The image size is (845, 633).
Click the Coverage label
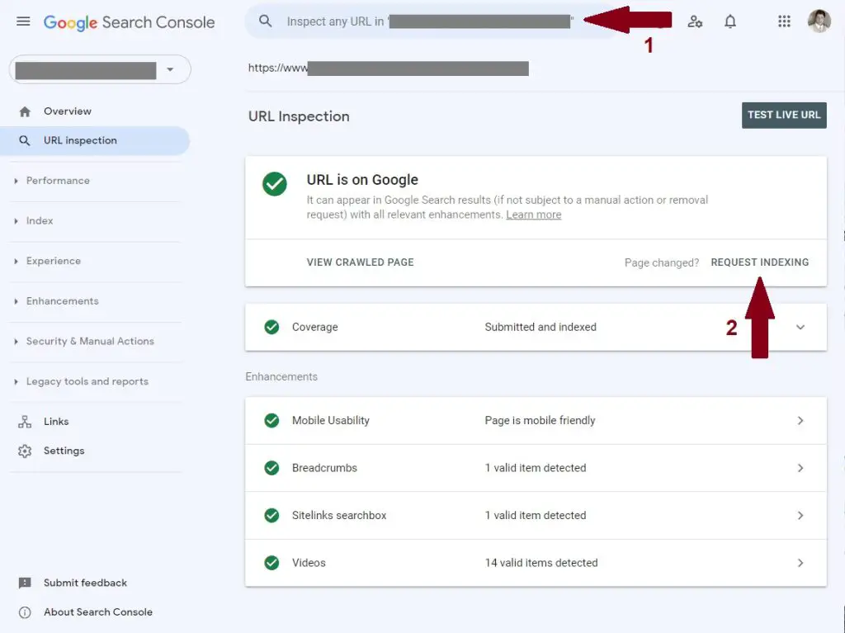coord(314,327)
